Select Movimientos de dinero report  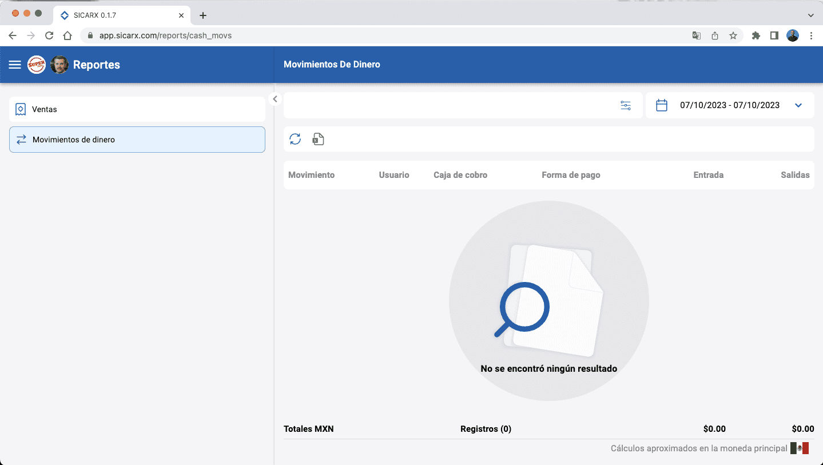(x=137, y=140)
